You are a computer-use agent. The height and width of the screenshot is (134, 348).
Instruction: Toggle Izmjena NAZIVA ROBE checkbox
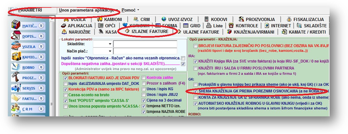144,112
